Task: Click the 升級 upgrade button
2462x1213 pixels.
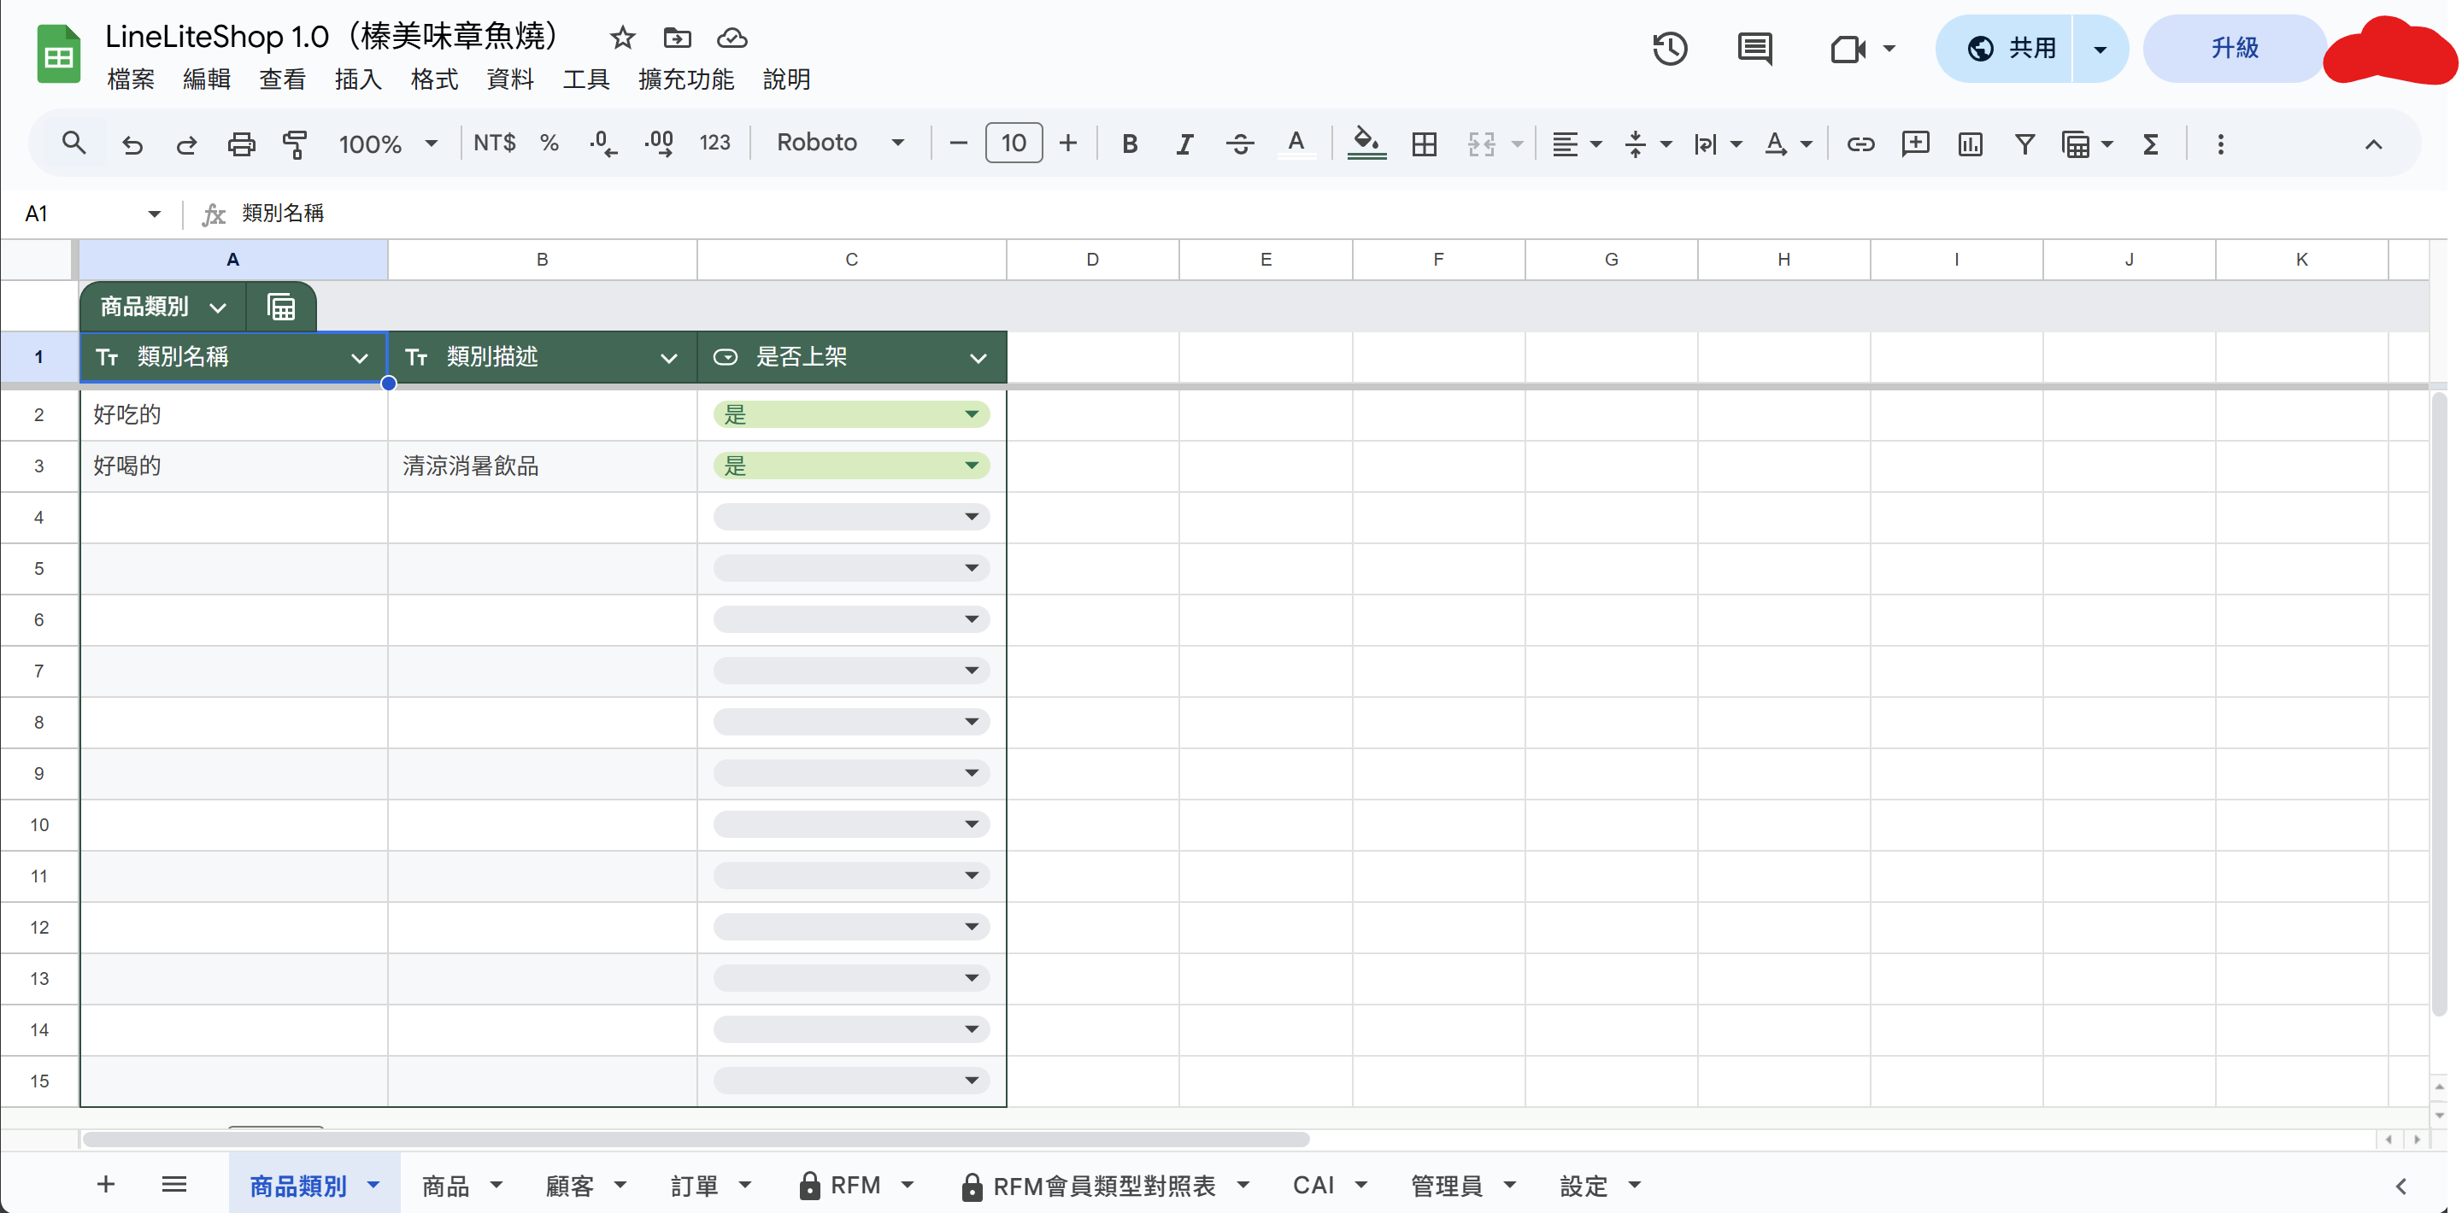Action: [x=2234, y=49]
